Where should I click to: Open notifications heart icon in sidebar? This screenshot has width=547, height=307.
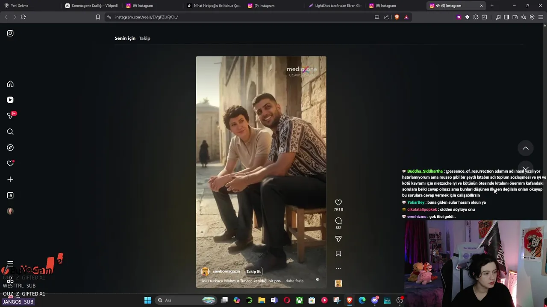coord(10,163)
